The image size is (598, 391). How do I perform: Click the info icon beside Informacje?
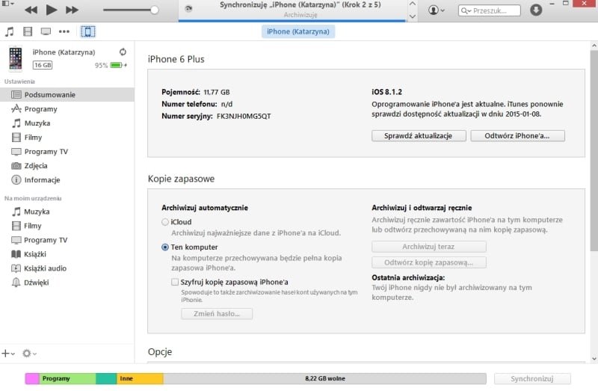coord(16,179)
